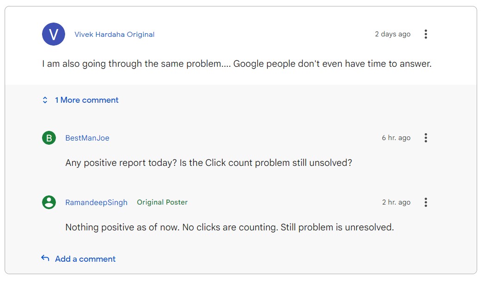Open three-dot menu on BestManJoe's comment
The height and width of the screenshot is (282, 491).
pyautogui.click(x=425, y=138)
